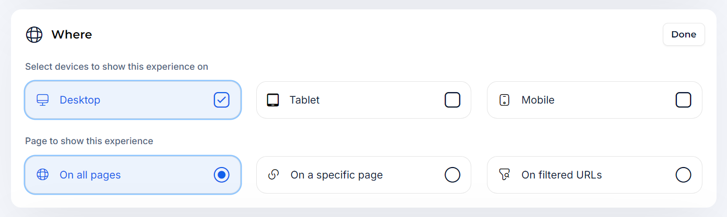The height and width of the screenshot is (217, 727).
Task: Click the Mobile phone icon
Action: 504,100
